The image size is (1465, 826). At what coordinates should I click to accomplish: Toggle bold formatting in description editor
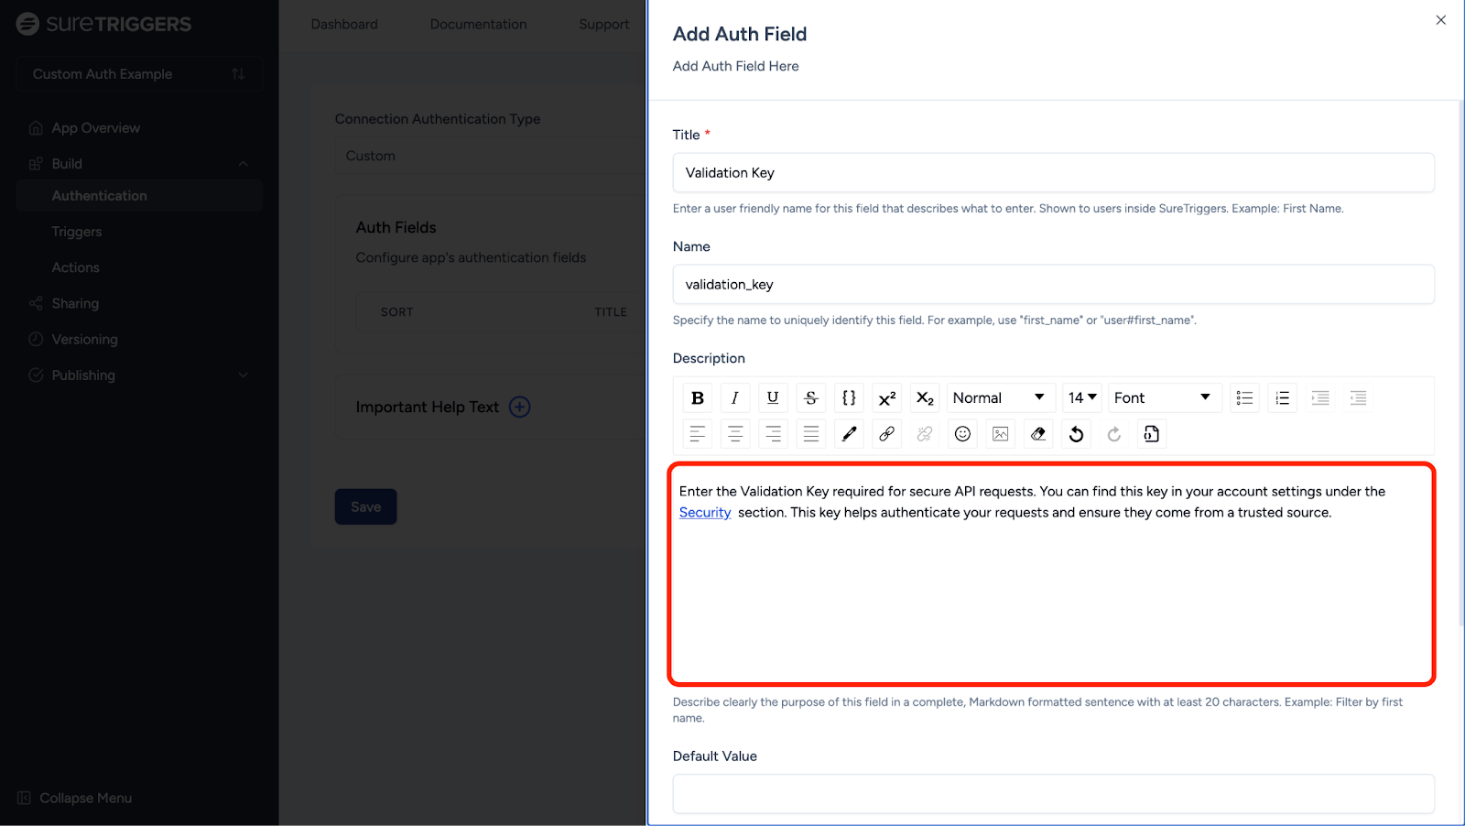[698, 397]
